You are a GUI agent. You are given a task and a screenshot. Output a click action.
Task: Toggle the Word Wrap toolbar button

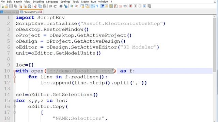tap(93, 6)
